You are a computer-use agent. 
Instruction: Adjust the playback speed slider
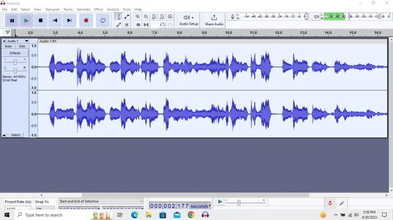pos(239,203)
